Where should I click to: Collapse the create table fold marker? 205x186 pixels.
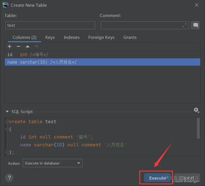point(7,122)
